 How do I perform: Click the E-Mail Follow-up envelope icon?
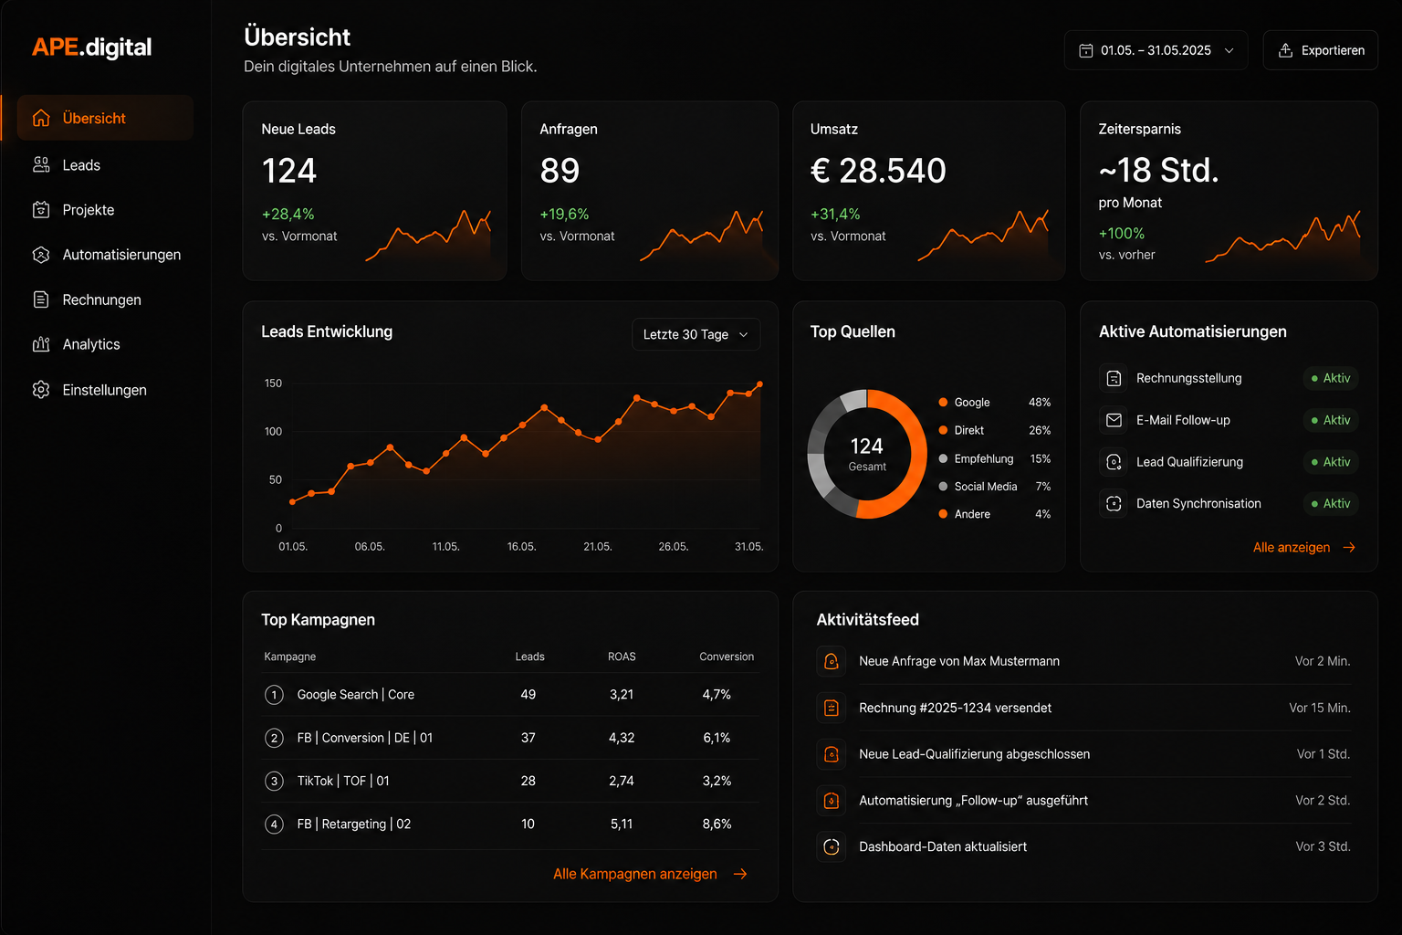1114,420
